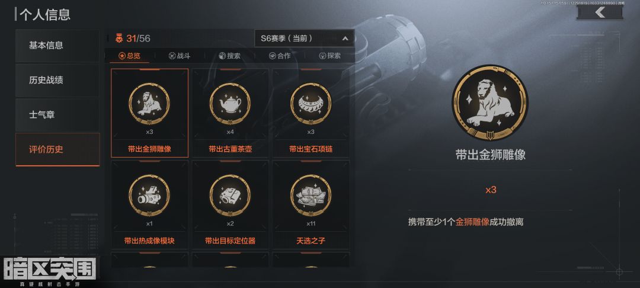The width and height of the screenshot is (640, 288).
Task: Open the 士气章 section
Action: pos(57,114)
